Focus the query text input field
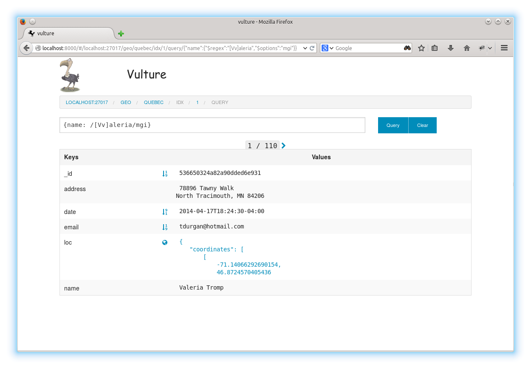Screen dimensions: 531x369 click(212, 125)
